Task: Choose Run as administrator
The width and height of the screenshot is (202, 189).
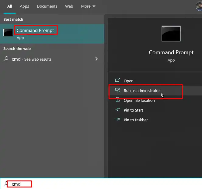Action: 141,91
